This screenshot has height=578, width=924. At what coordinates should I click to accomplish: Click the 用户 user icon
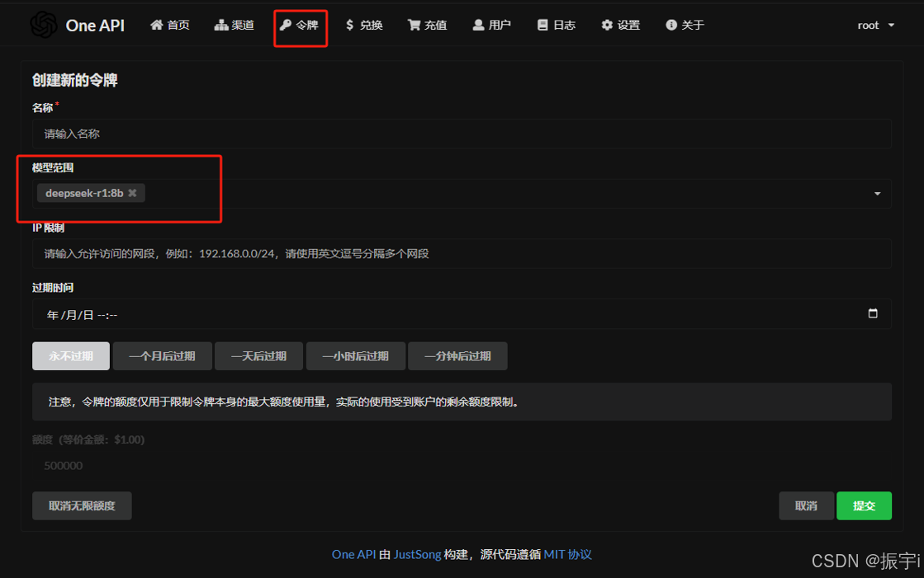tap(479, 25)
